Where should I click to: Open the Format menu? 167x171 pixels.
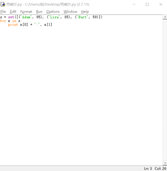tap(26, 12)
